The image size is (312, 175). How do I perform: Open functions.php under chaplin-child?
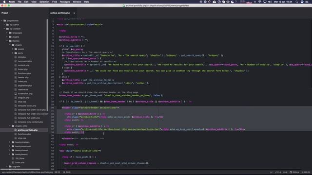pos(24,134)
